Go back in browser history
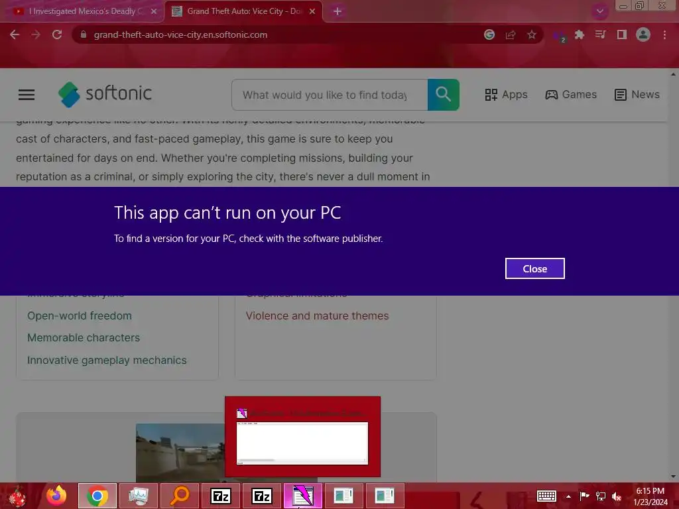This screenshot has width=679, height=509. click(15, 34)
